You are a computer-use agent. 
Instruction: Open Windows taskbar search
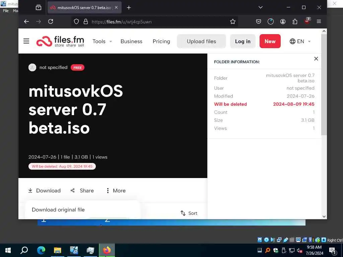(x=24, y=250)
